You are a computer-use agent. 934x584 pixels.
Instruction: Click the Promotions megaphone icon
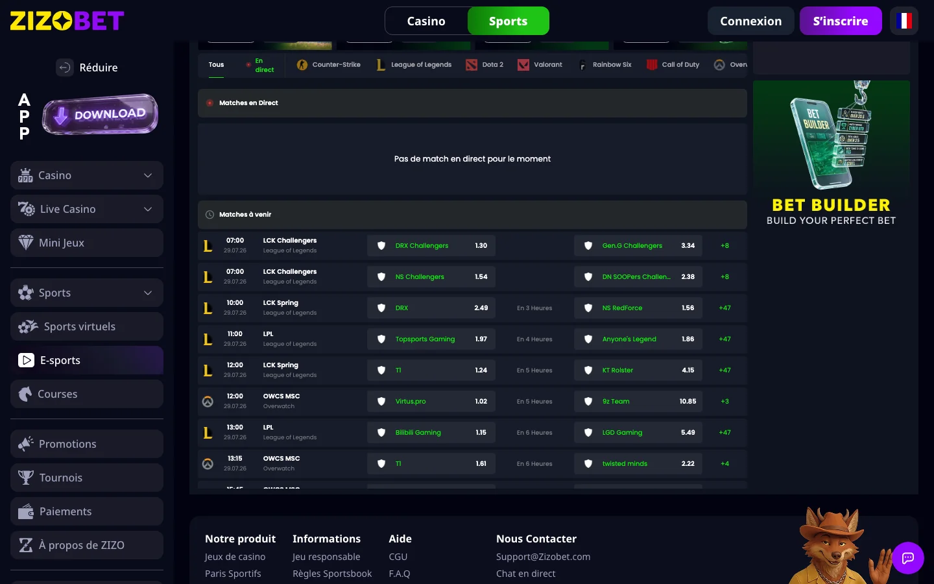[x=26, y=444]
